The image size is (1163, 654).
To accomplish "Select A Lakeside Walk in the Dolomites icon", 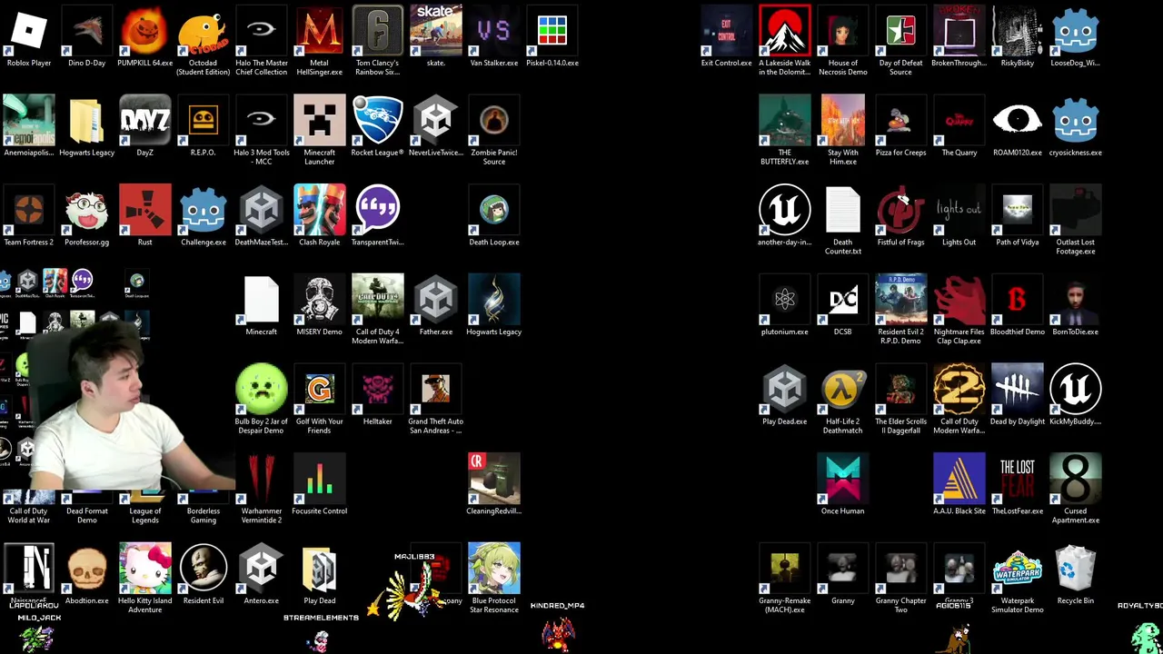I will [x=785, y=31].
